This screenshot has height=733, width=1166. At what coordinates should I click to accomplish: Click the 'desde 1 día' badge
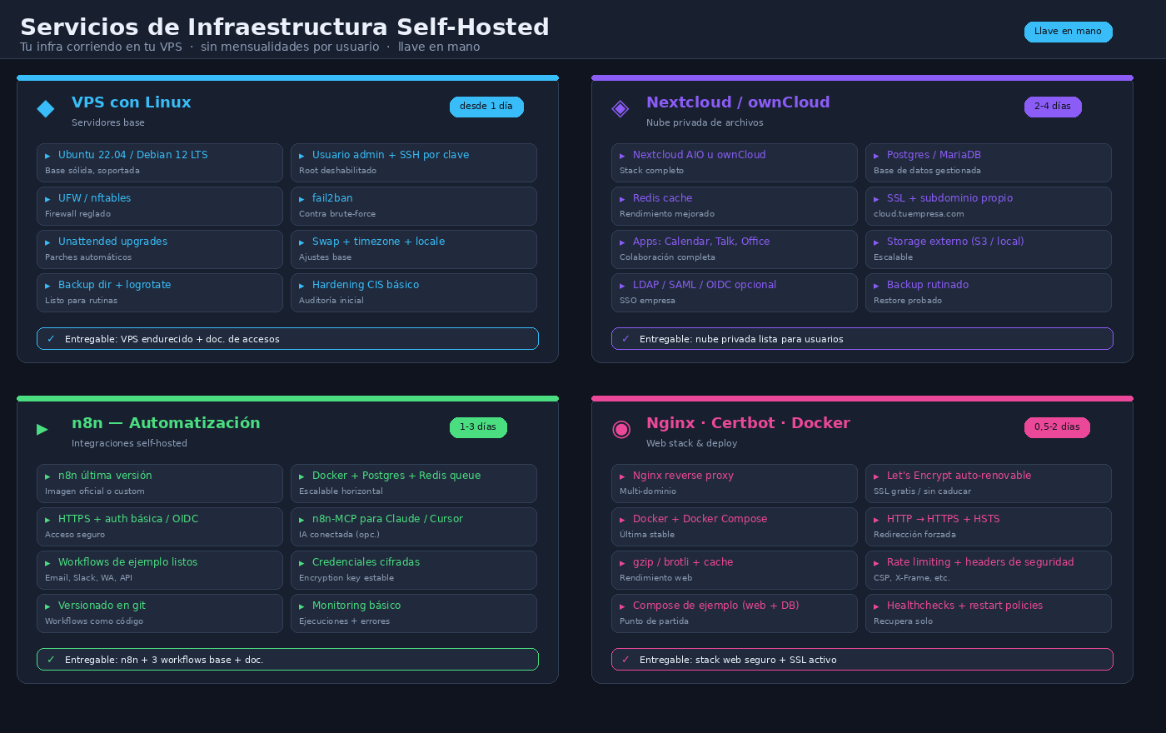click(x=486, y=107)
